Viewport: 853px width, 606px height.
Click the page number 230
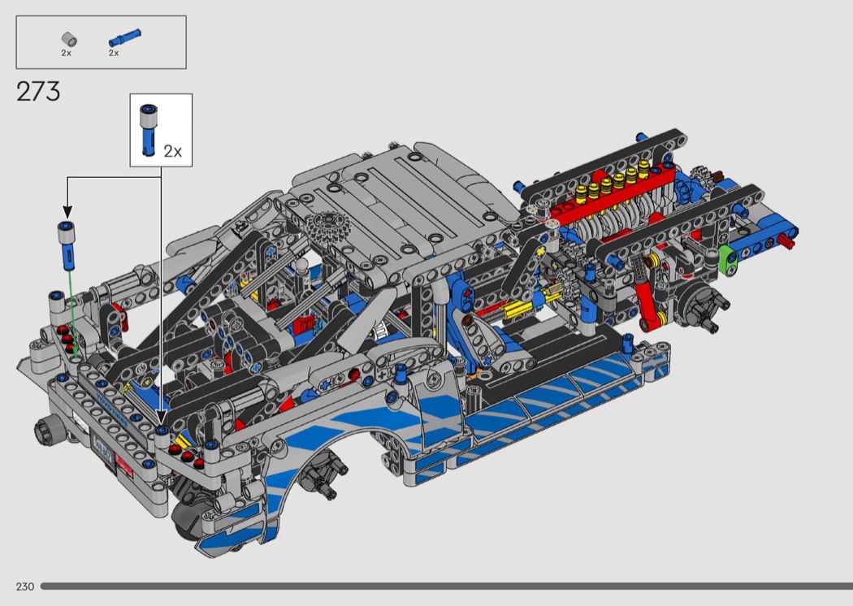24,587
